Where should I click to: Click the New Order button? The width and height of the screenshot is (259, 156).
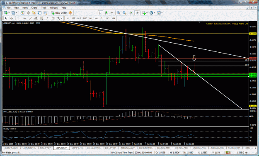point(59,13)
